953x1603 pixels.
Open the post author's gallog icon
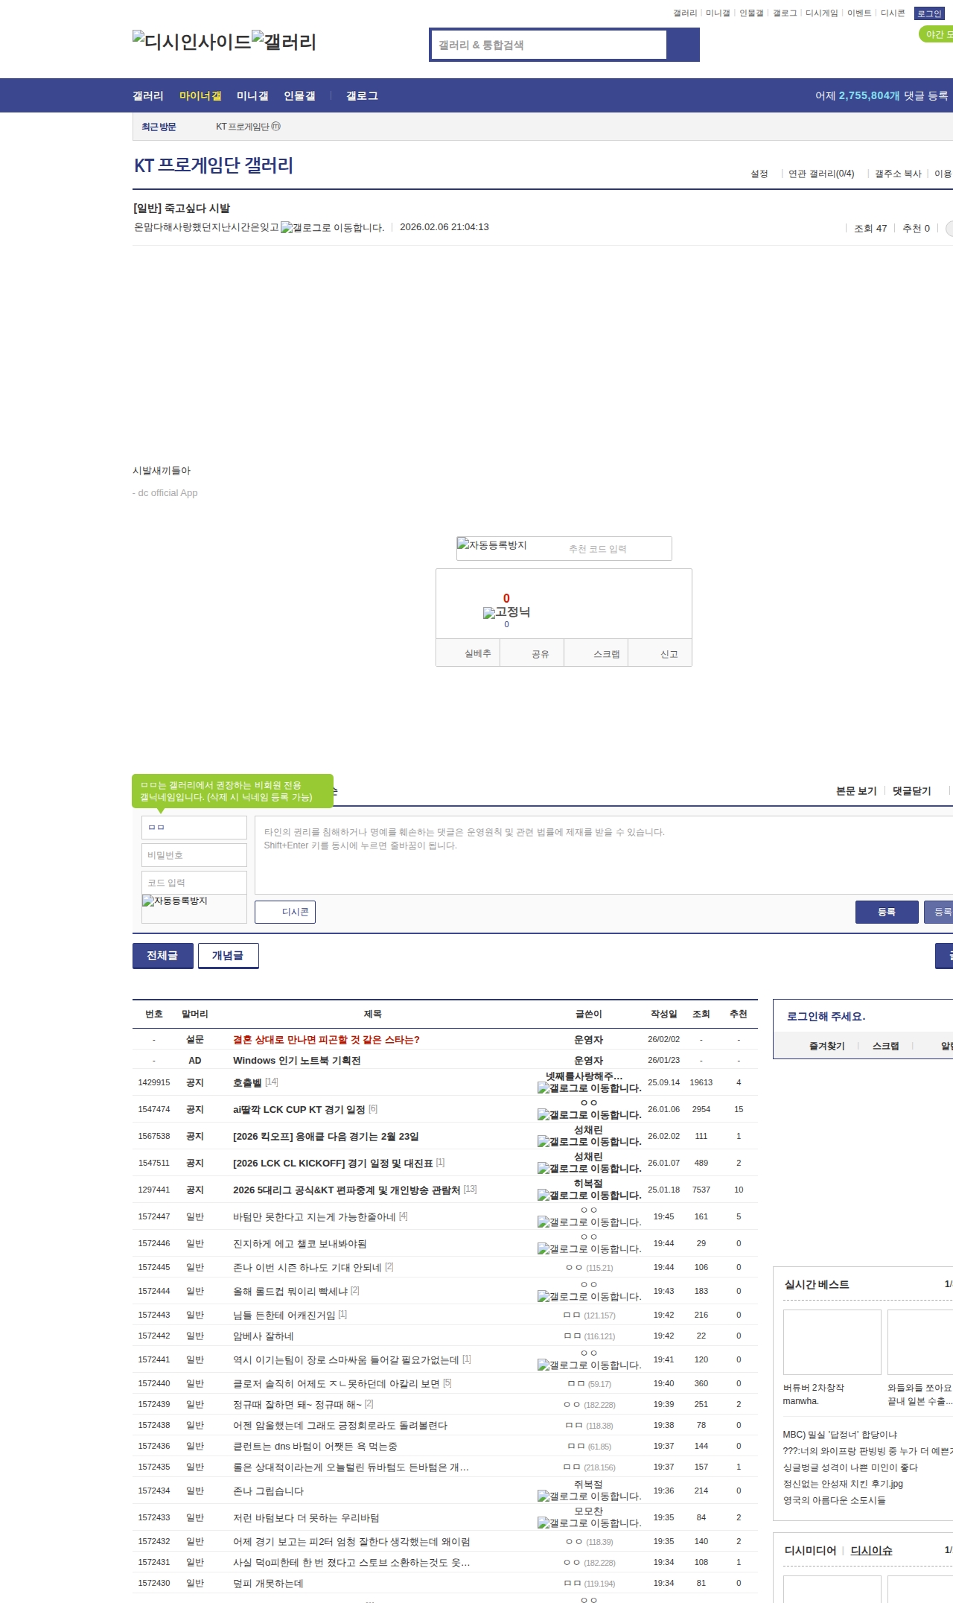pyautogui.click(x=332, y=228)
